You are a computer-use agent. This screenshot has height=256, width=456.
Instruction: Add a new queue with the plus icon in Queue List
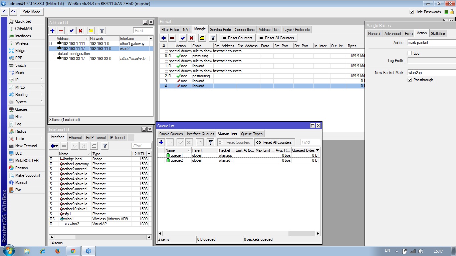pos(161,142)
